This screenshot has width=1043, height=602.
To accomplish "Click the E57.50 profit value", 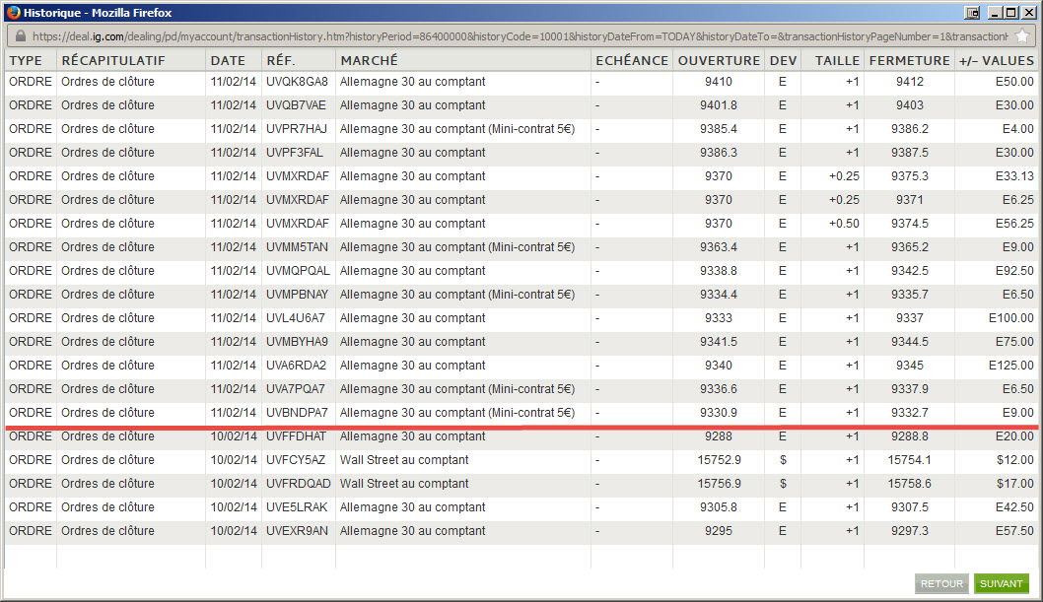I will pos(1014,531).
